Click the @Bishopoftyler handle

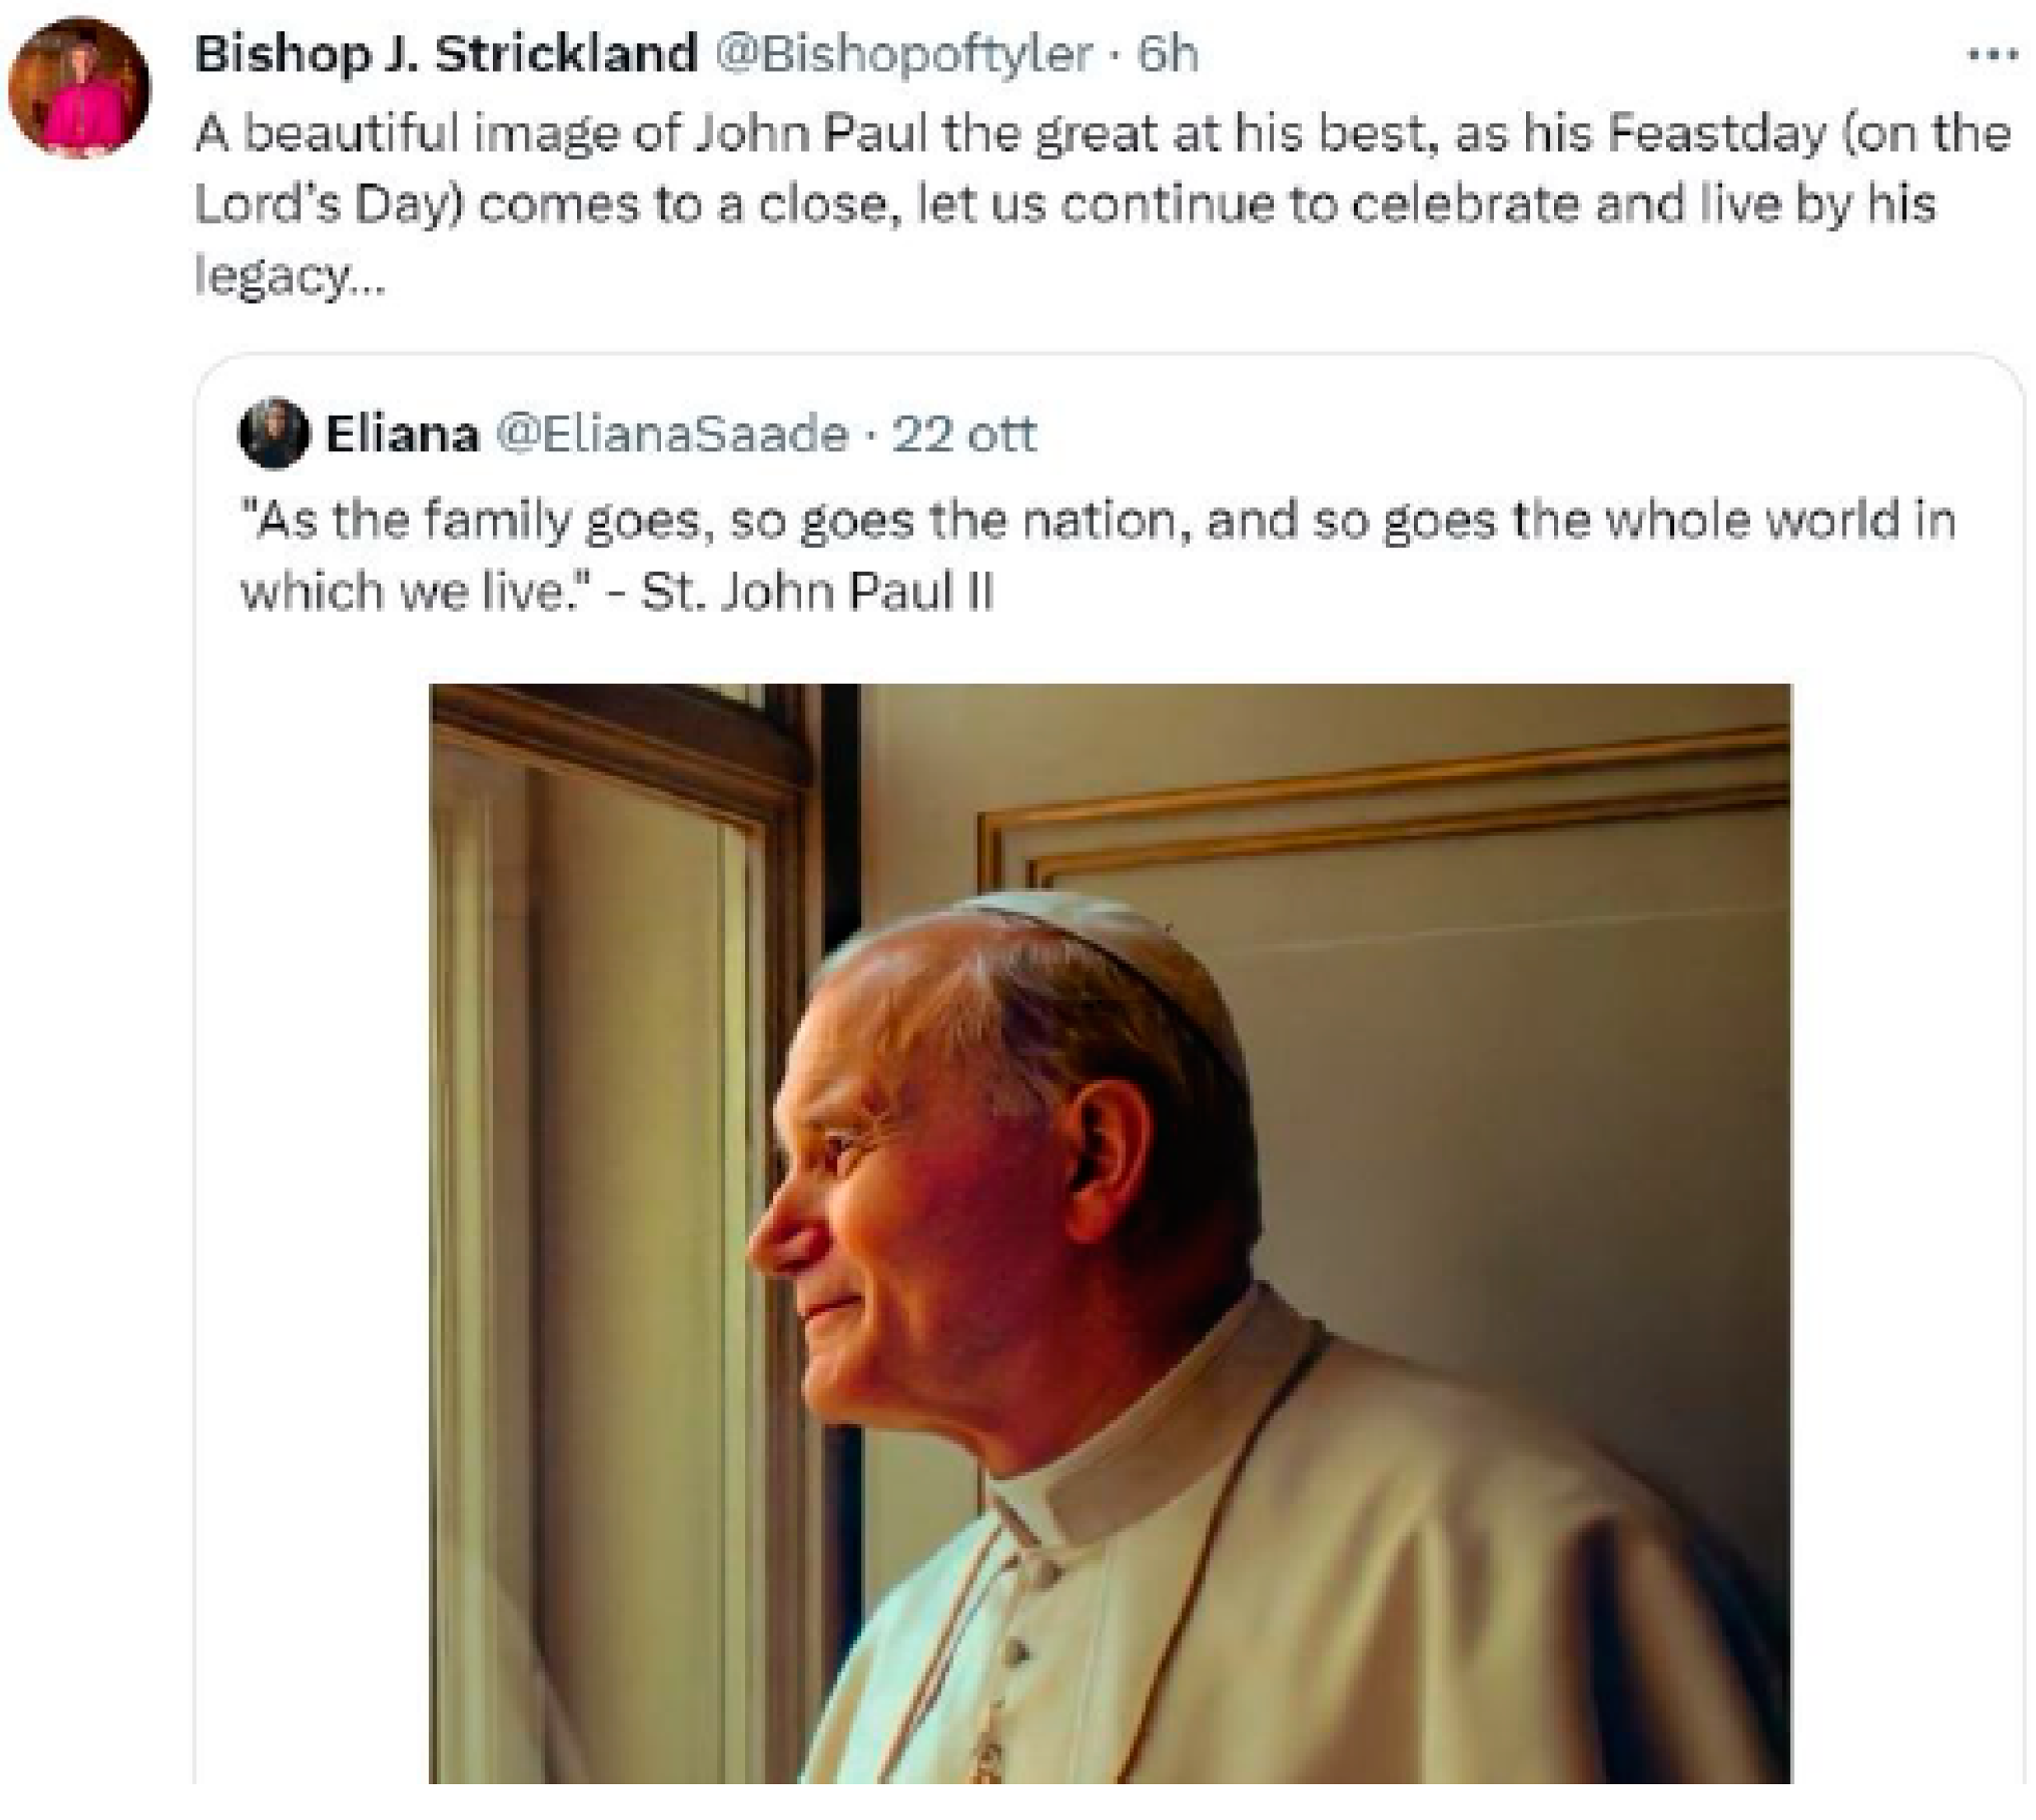click(x=902, y=54)
